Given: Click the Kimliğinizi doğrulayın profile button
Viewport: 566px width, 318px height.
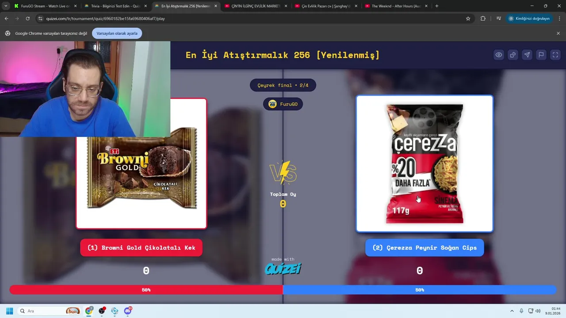Looking at the screenshot, I should pos(529,19).
